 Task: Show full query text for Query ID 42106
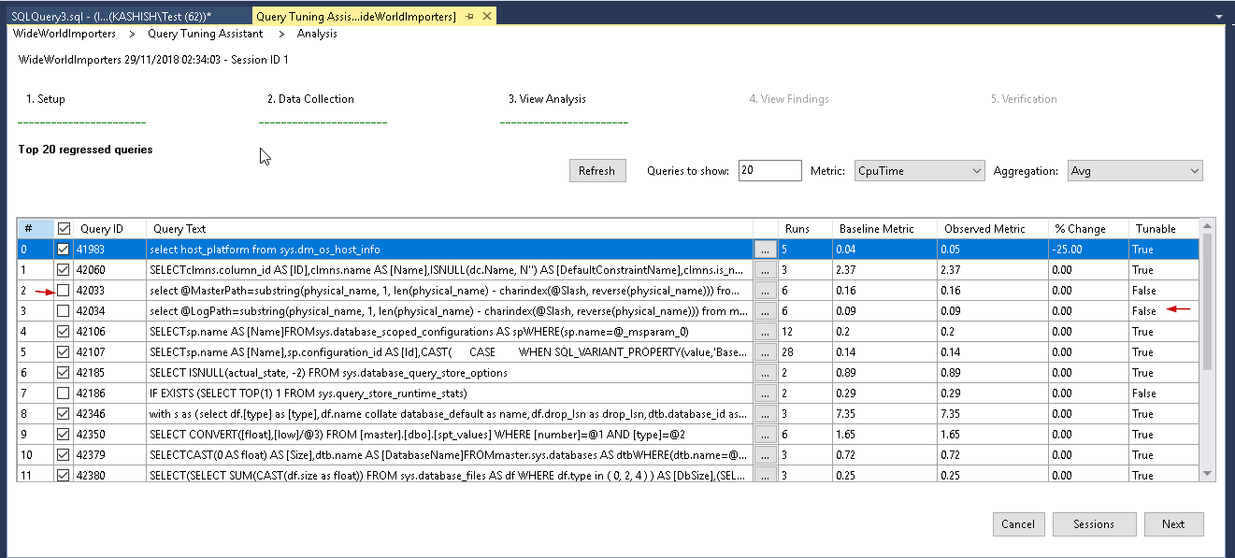766,332
